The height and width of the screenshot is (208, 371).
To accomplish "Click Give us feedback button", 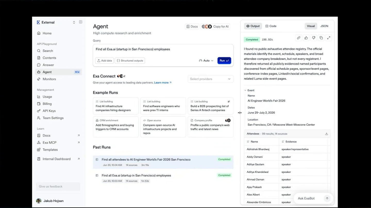I will [x=58, y=187].
